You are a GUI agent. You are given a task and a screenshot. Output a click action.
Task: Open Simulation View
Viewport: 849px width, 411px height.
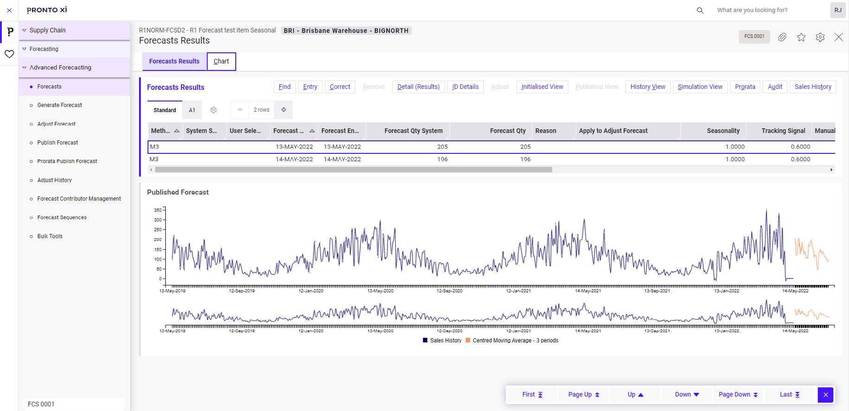point(700,87)
